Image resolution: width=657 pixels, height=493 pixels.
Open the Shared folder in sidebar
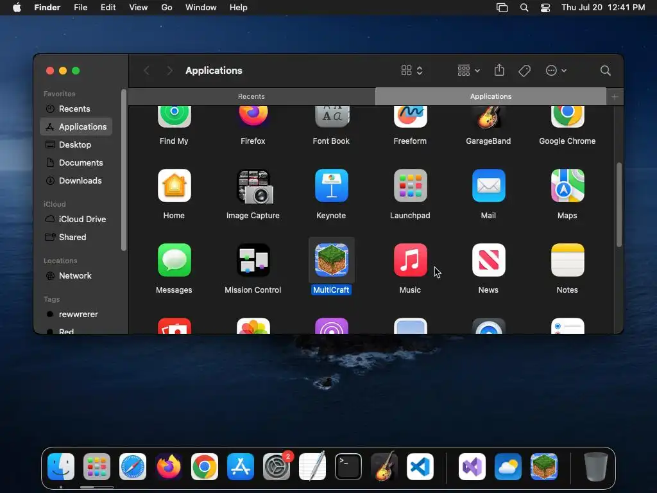tap(76, 238)
